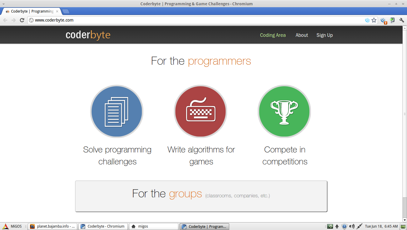Click the green monitor extension icon
407x230 pixels.
pos(392,20)
